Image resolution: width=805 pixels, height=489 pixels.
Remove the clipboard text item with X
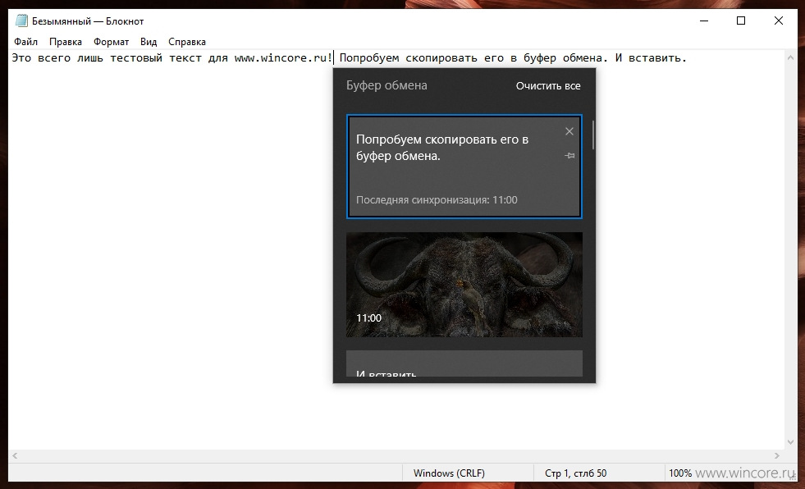[x=569, y=131]
